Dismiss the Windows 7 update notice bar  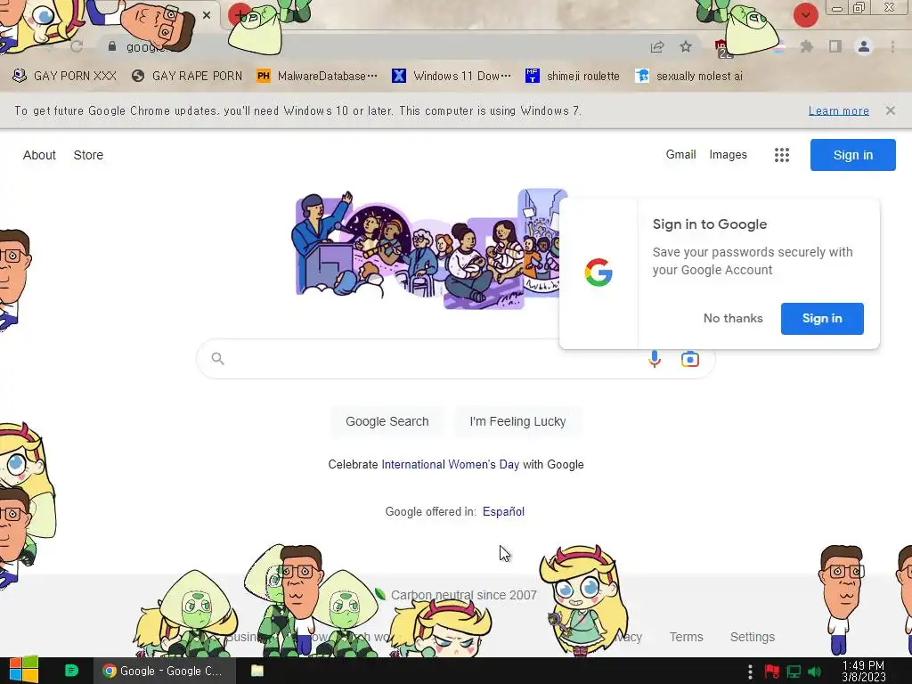890,110
